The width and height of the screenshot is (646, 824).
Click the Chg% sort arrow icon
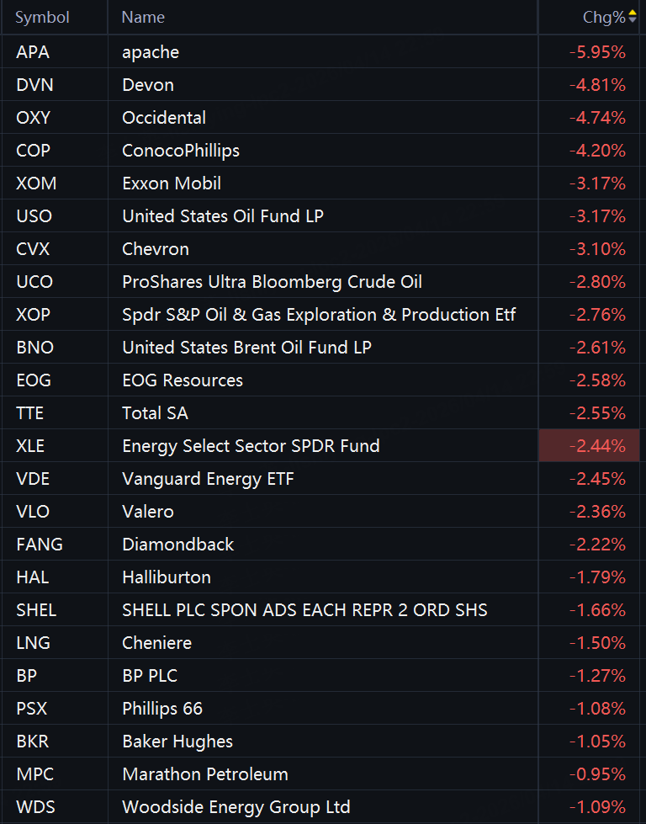click(x=633, y=17)
